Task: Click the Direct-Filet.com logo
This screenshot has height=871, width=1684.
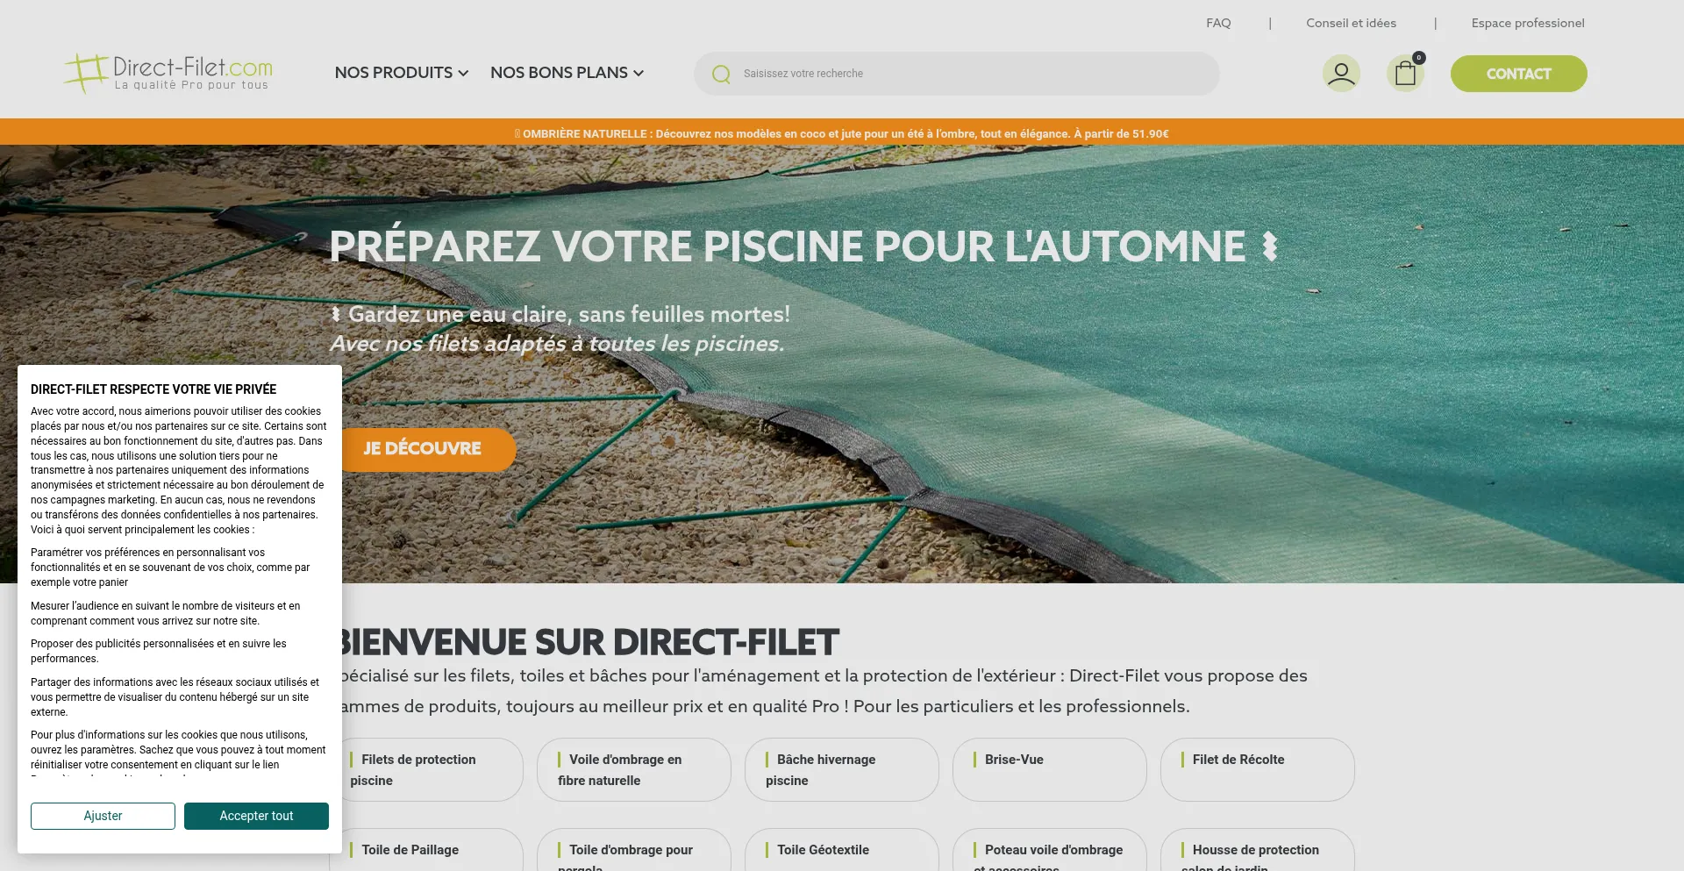Action: click(x=168, y=73)
